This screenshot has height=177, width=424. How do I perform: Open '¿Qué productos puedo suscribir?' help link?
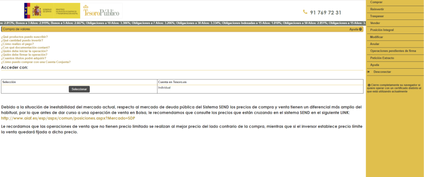(x=24, y=36)
